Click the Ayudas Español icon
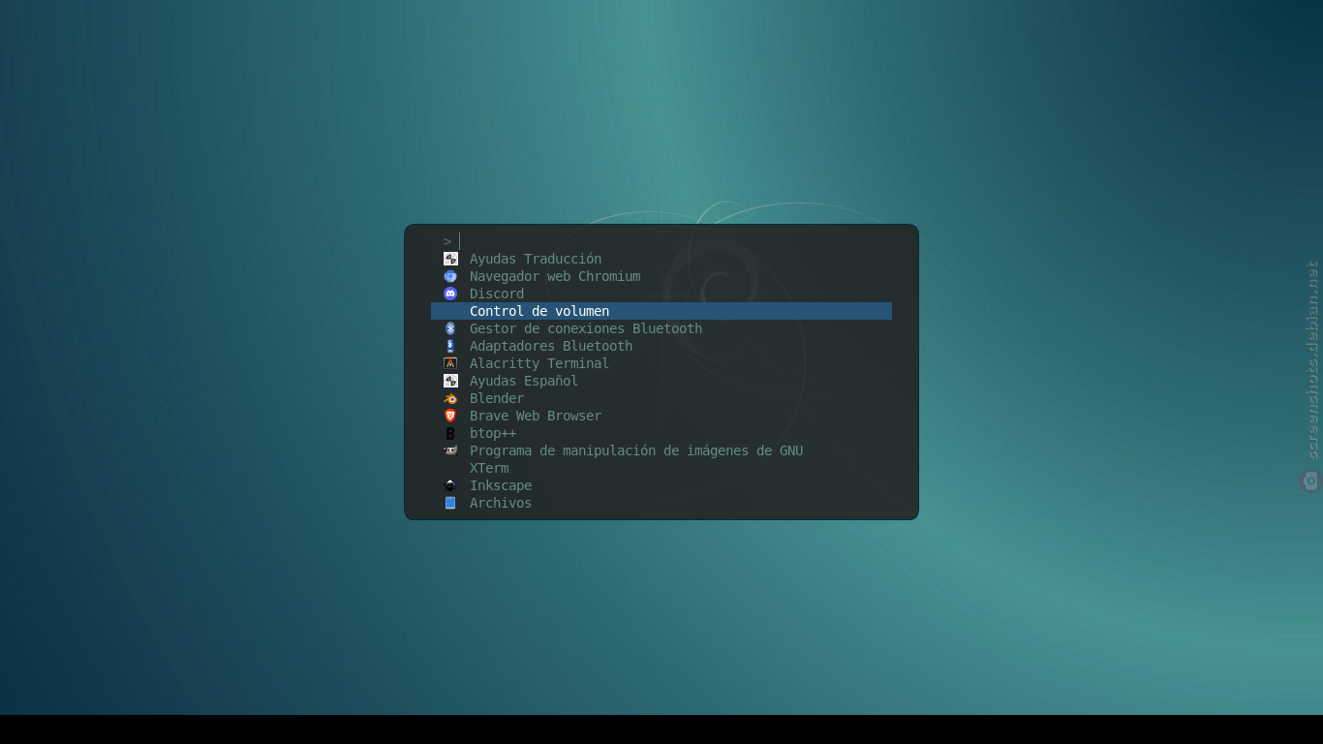The height and width of the screenshot is (744, 1323). [450, 381]
